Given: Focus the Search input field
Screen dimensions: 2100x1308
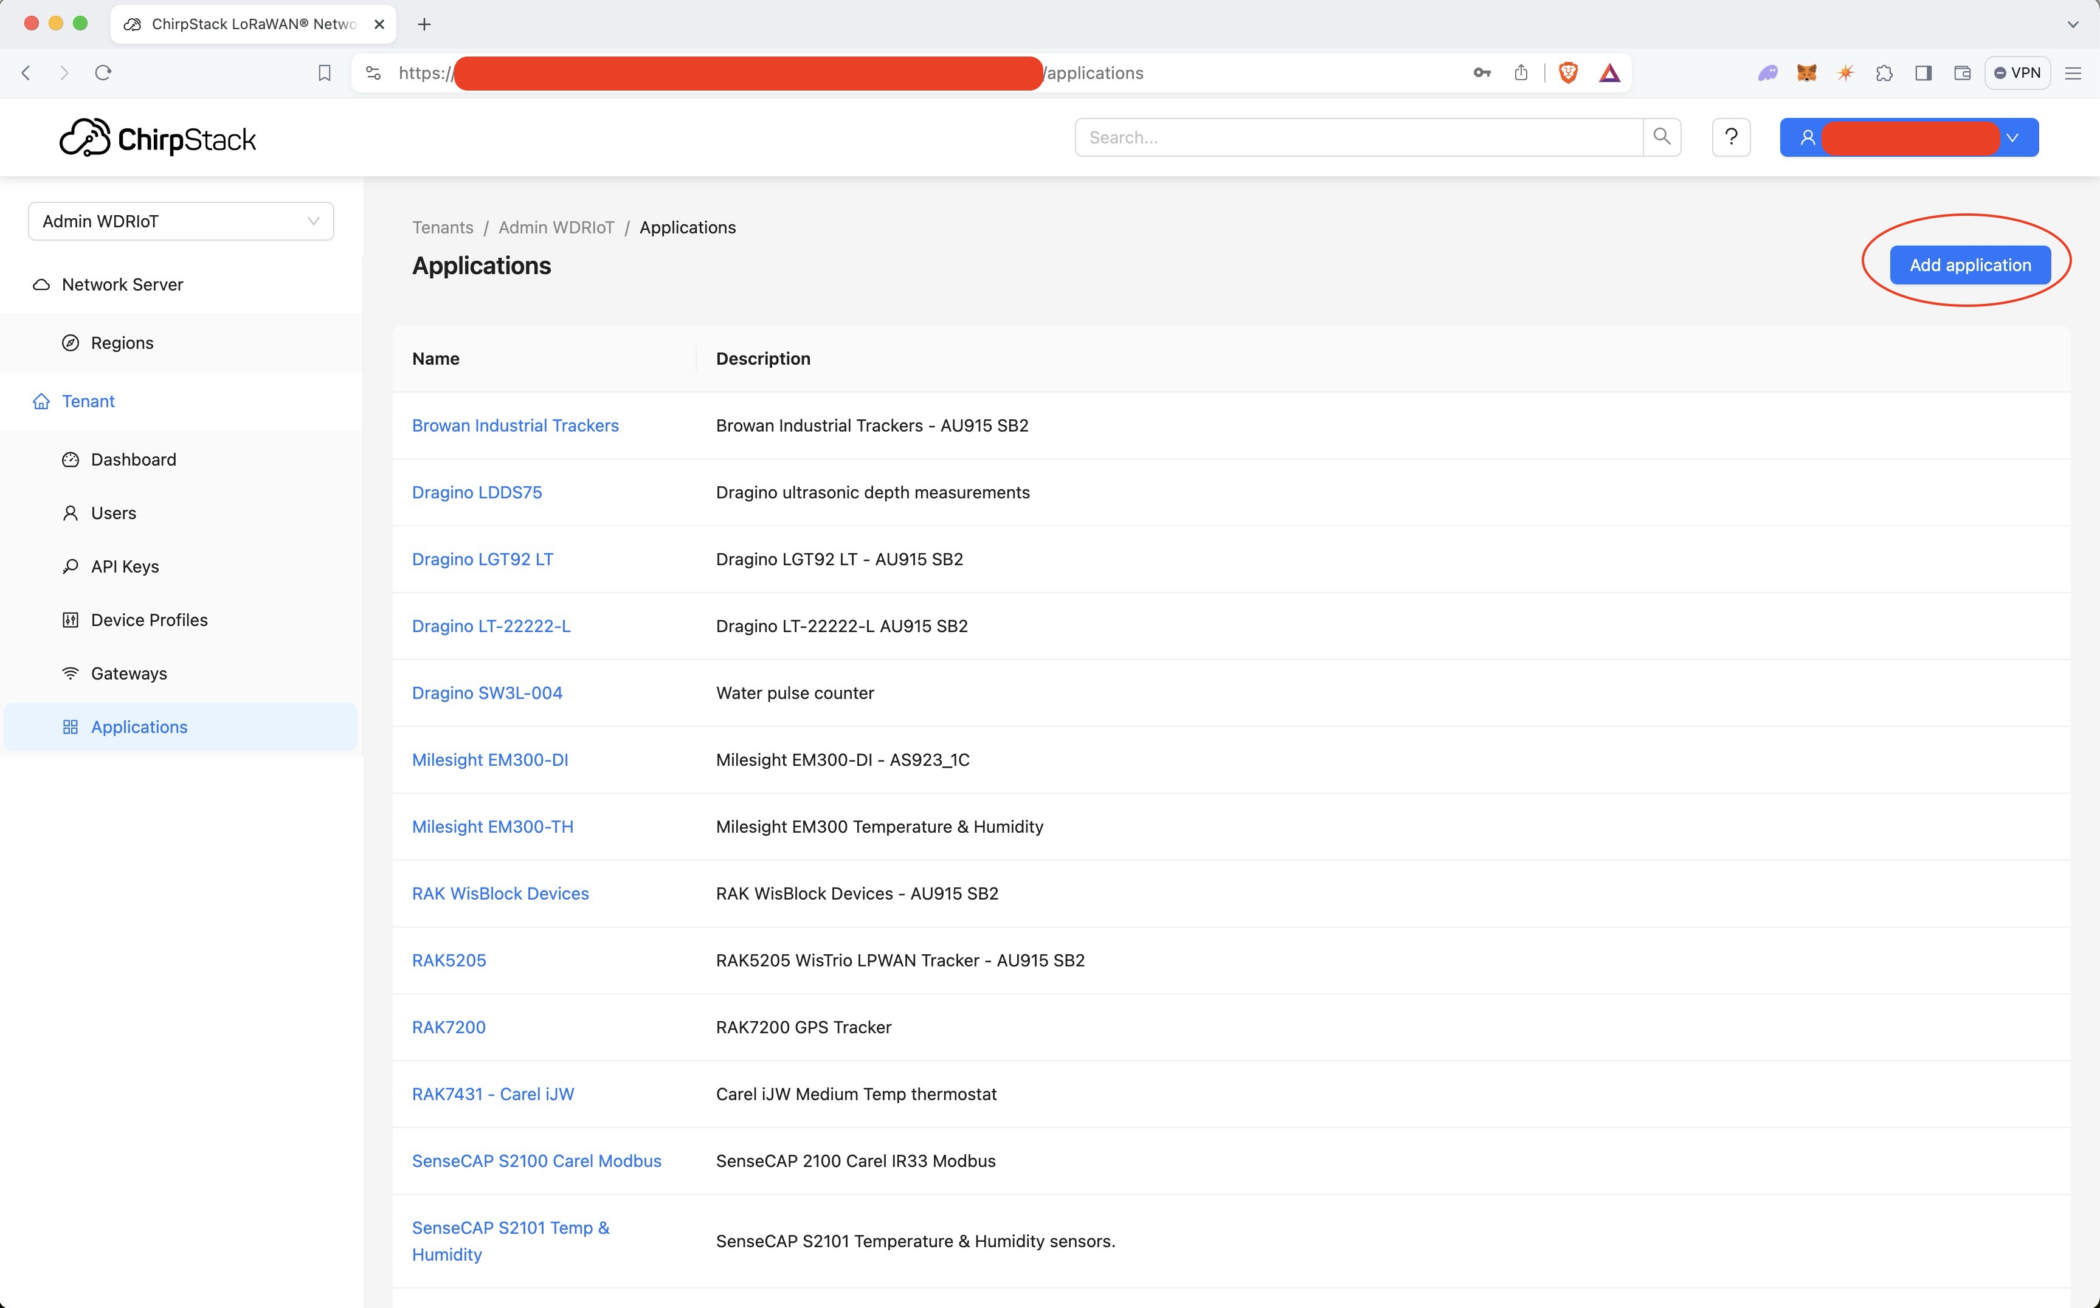Looking at the screenshot, I should coord(1358,137).
